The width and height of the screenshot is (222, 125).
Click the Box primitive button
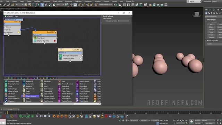[211, 25]
